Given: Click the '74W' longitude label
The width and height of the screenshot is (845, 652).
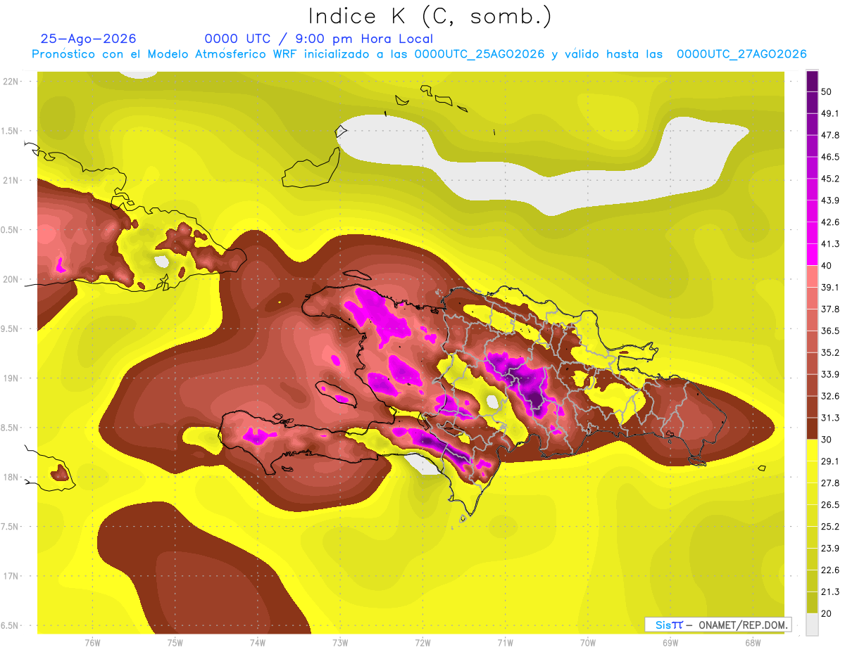Looking at the screenshot, I should click(257, 642).
